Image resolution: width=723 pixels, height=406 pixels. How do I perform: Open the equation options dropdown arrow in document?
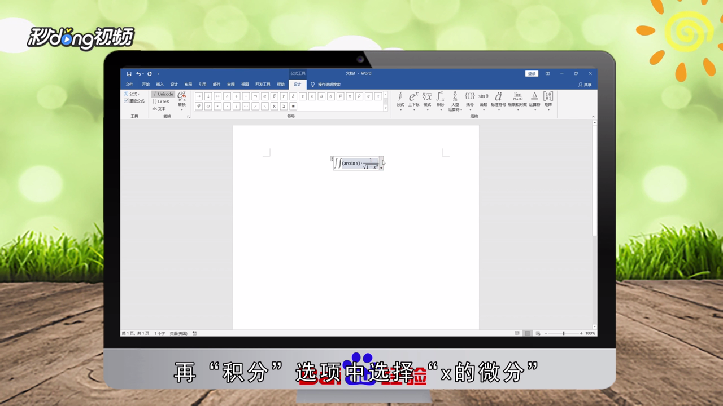coord(381,167)
